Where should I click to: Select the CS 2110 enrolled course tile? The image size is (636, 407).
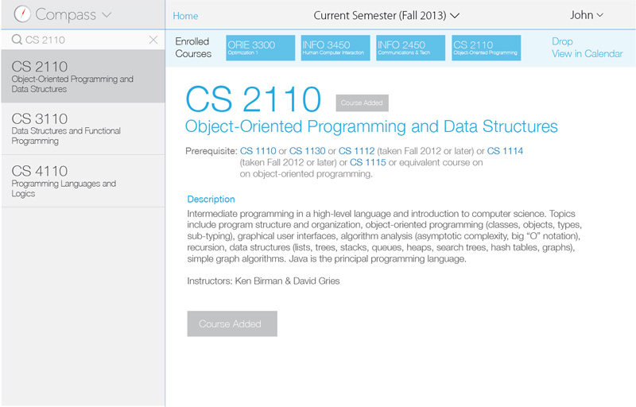coord(486,48)
